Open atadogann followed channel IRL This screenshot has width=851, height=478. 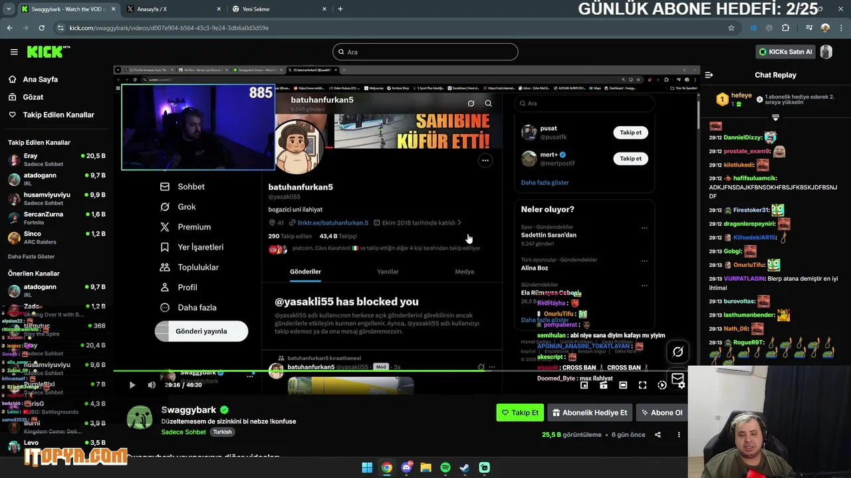click(57, 179)
